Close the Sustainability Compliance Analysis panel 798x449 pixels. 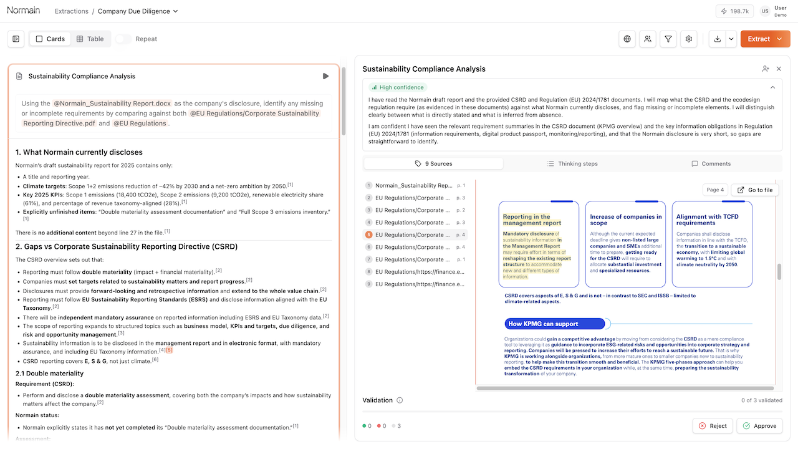pos(779,69)
